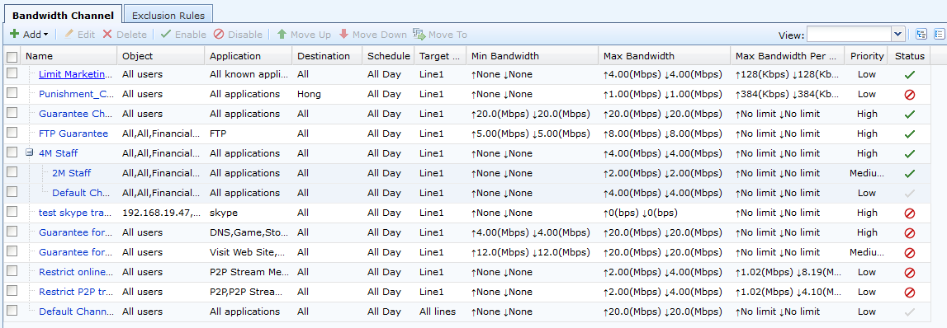
Task: Click the ↑12.0(Mbps) ↓12.0(Mbps) min bandwidth cell
Action: click(530, 252)
